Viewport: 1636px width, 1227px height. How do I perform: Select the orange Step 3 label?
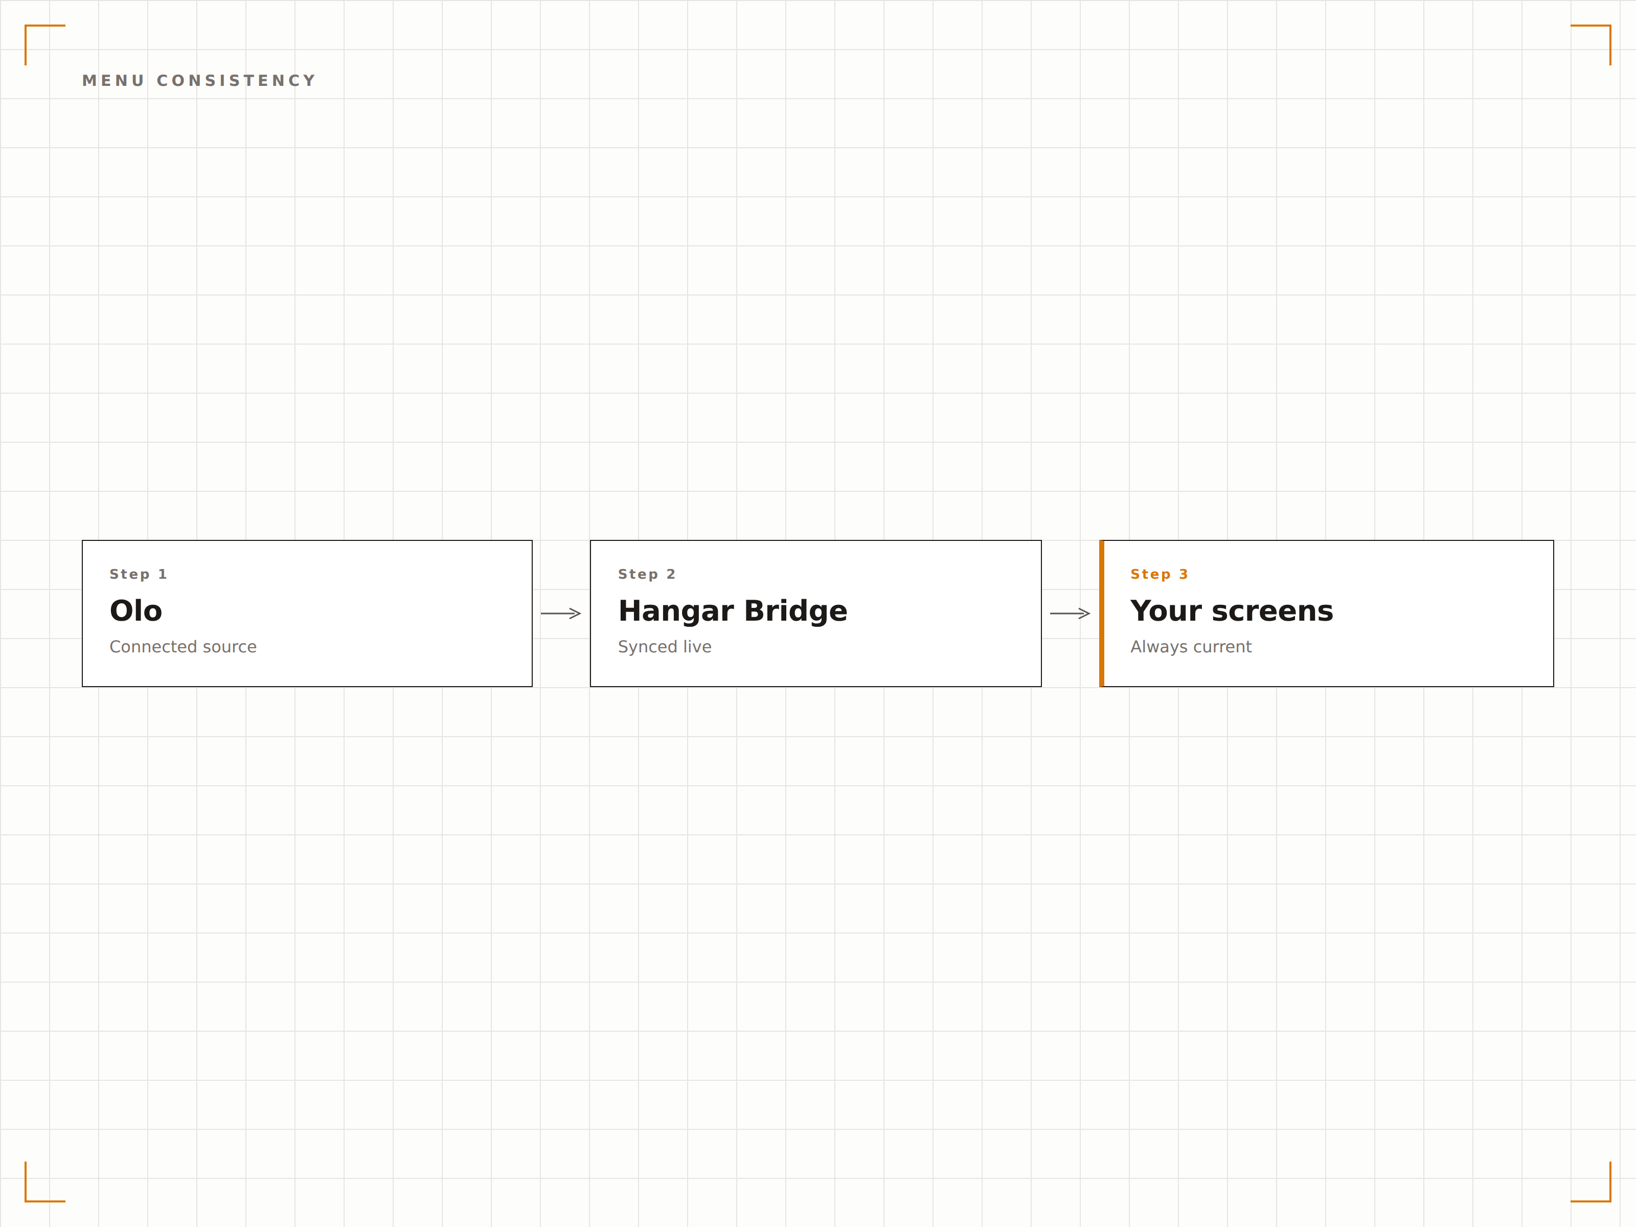[x=1159, y=574]
